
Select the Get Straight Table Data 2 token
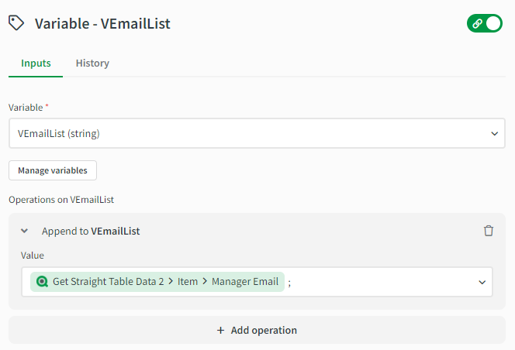click(x=108, y=282)
